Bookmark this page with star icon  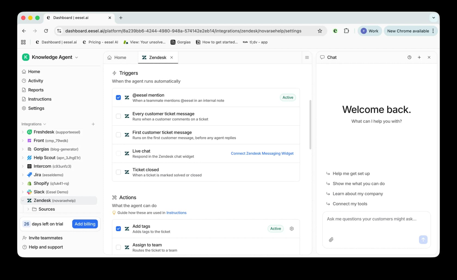[320, 31]
